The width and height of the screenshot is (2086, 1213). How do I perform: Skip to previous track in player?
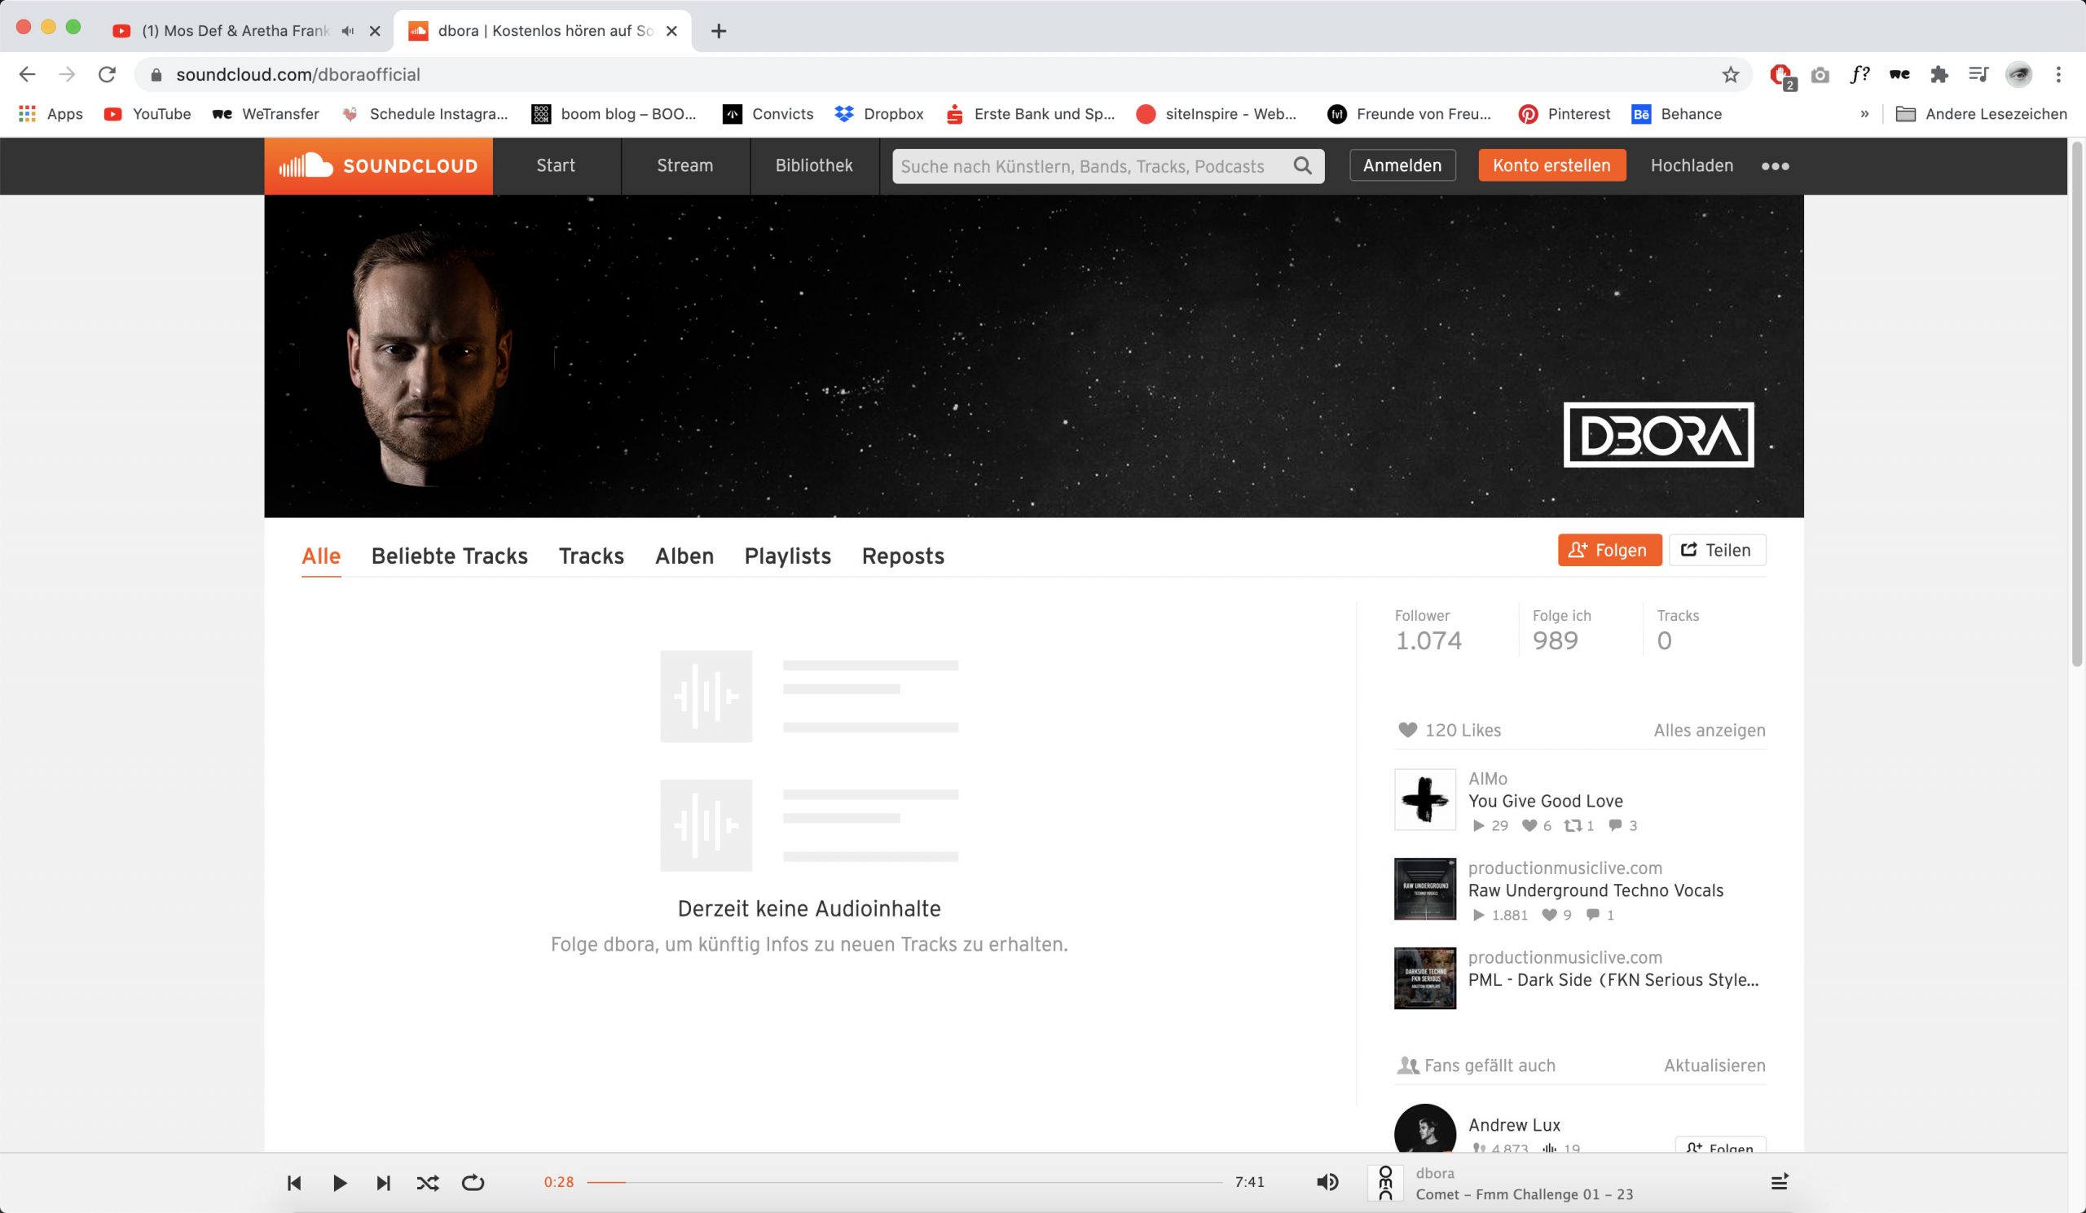click(294, 1182)
